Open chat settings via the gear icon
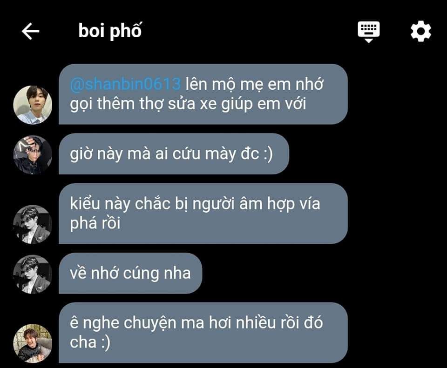 (420, 31)
